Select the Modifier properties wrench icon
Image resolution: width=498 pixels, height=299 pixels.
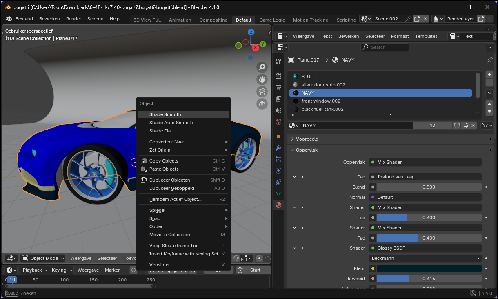[x=278, y=147]
